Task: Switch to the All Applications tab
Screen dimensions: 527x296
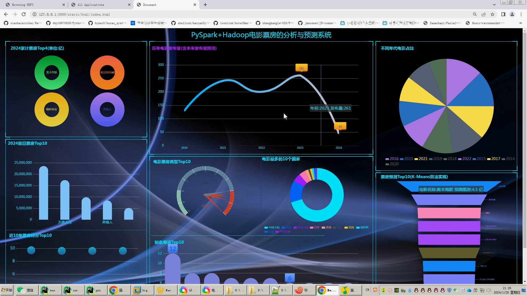Action: (x=91, y=5)
